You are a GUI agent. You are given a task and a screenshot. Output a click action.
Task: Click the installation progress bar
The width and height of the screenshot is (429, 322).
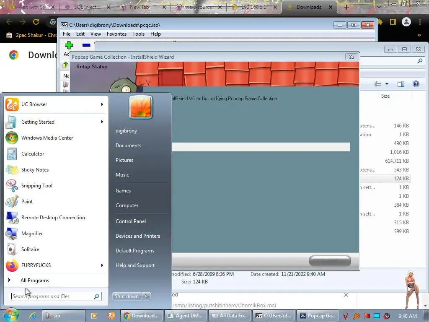click(261, 147)
